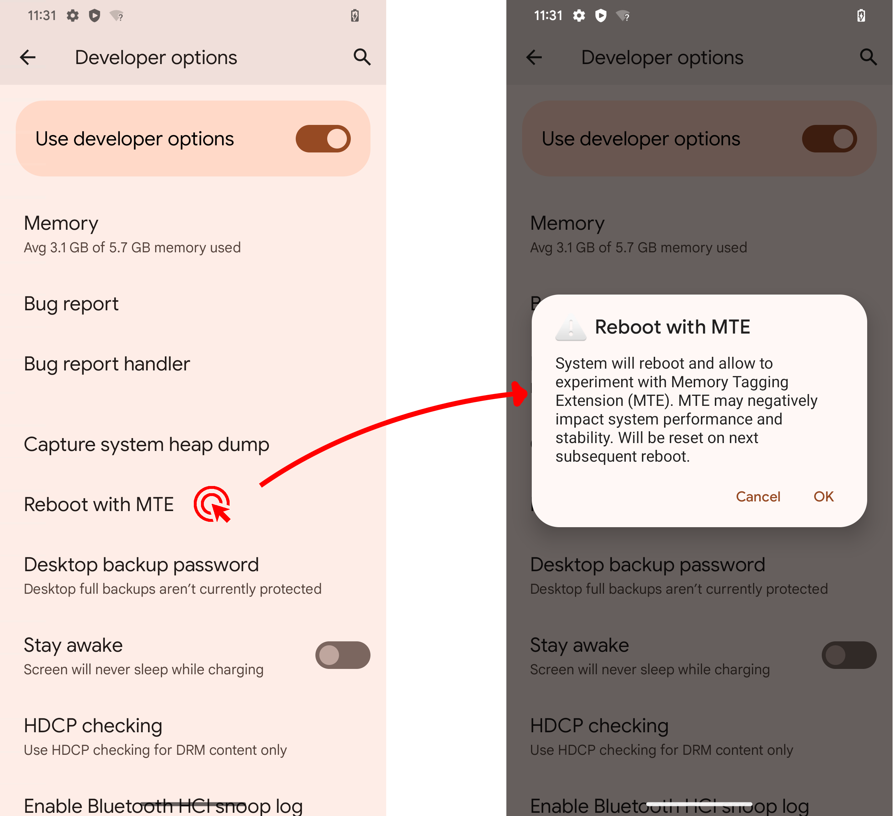This screenshot has width=894, height=816.
Task: Click the back arrow navigation icon
Action: pyautogui.click(x=28, y=57)
